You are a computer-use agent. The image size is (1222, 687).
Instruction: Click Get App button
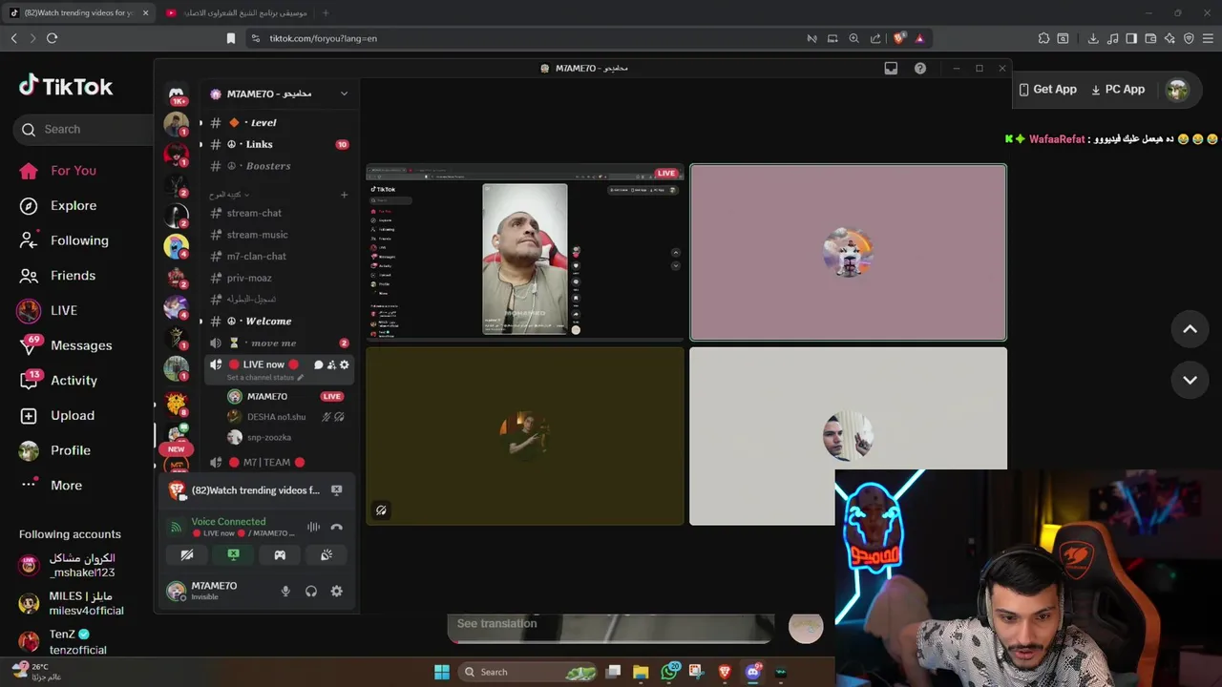[x=1047, y=89]
